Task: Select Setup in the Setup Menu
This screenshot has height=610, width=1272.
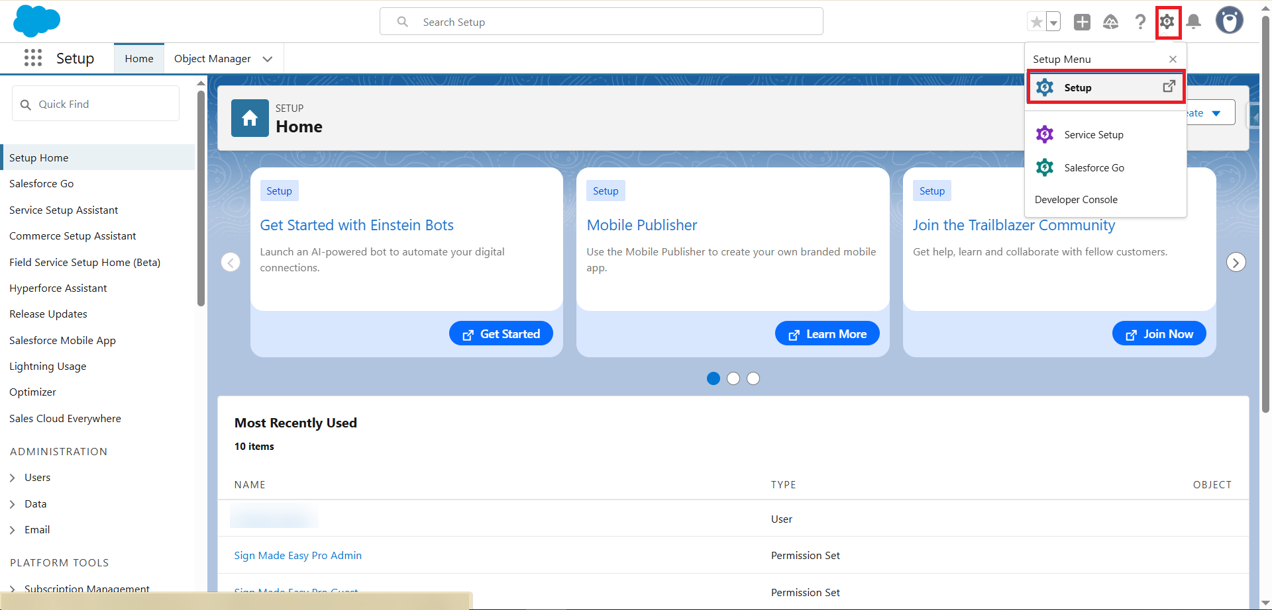Action: click(1106, 87)
